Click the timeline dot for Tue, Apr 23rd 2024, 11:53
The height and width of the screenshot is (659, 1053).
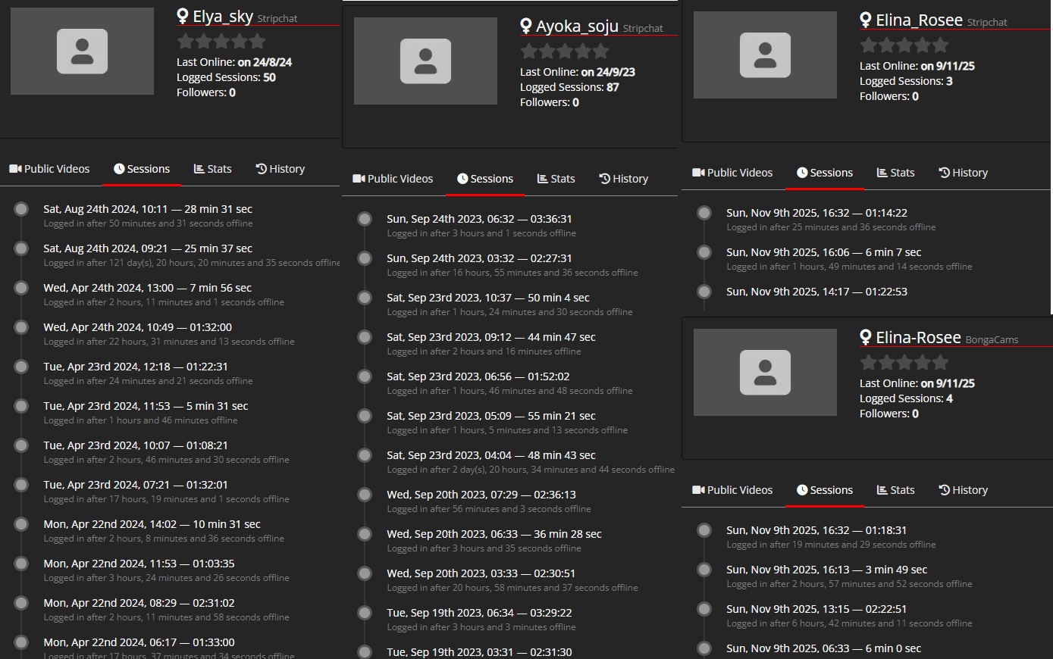(x=21, y=406)
